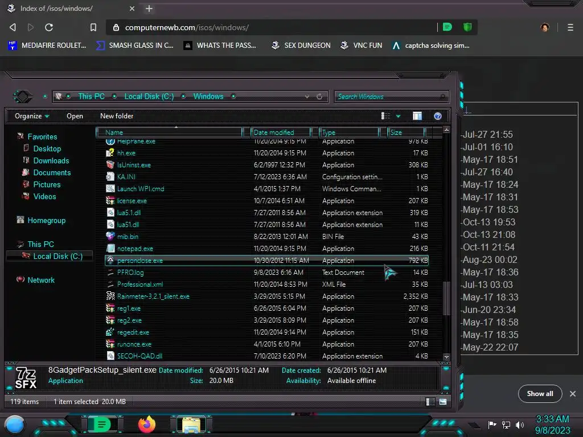Go back in browser history
The width and height of the screenshot is (583, 437).
click(x=13, y=27)
